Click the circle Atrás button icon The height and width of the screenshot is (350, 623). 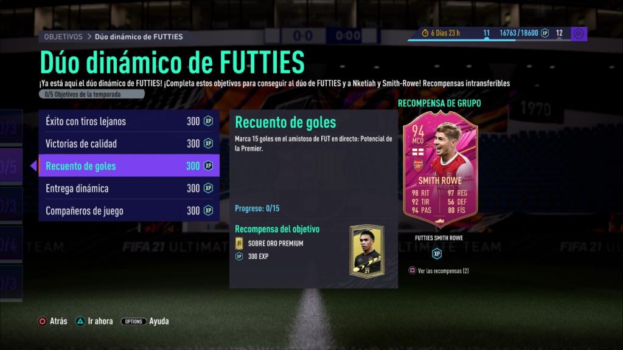42,321
